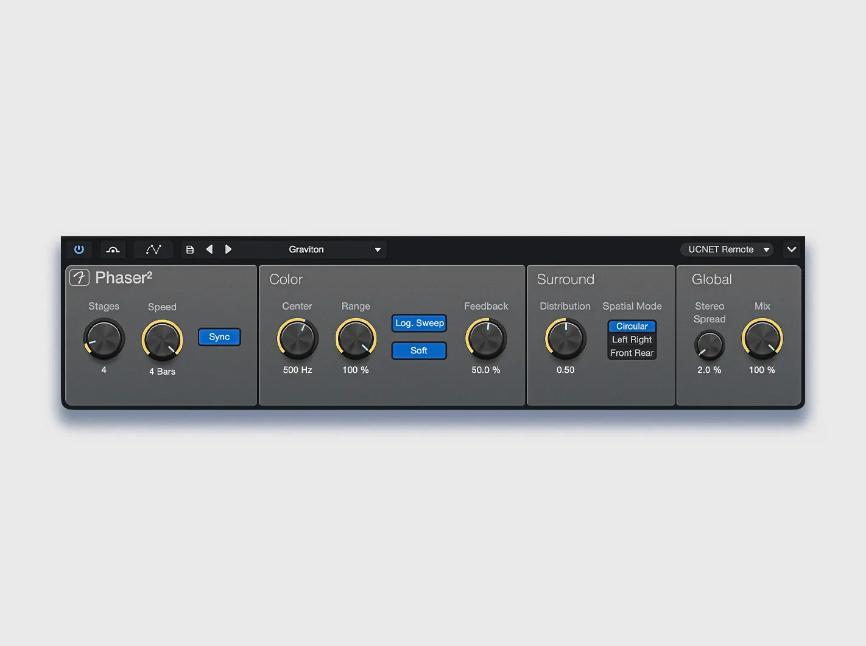The width and height of the screenshot is (866, 646).
Task: Click the previous preset arrow
Action: pyautogui.click(x=209, y=249)
